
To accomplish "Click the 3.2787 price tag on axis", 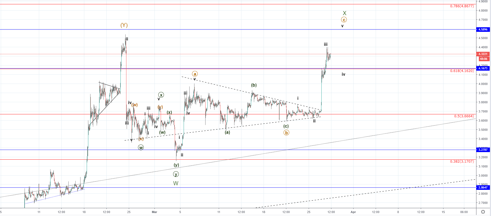I will point(483,150).
